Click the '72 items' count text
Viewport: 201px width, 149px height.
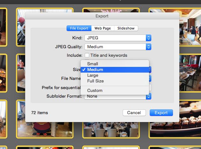tap(39, 113)
